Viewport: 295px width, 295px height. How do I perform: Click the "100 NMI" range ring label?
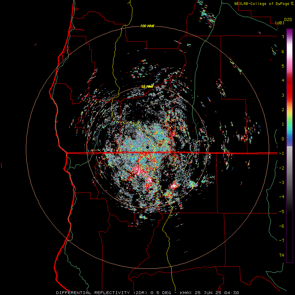pos(147,26)
